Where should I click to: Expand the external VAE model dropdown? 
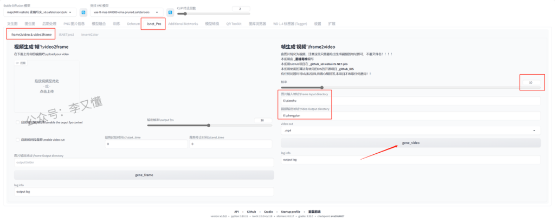pos(126,12)
